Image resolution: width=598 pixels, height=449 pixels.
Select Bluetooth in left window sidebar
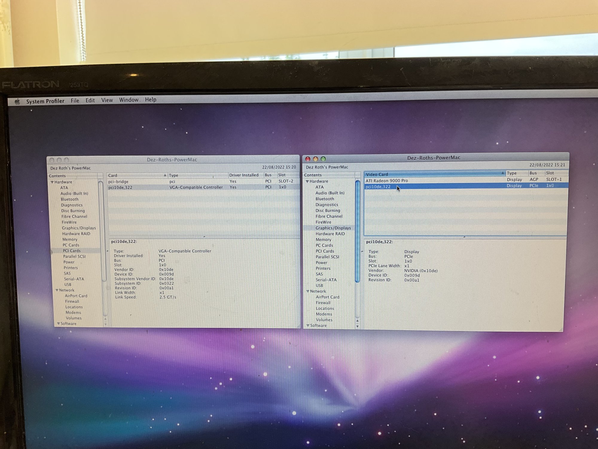coord(70,199)
